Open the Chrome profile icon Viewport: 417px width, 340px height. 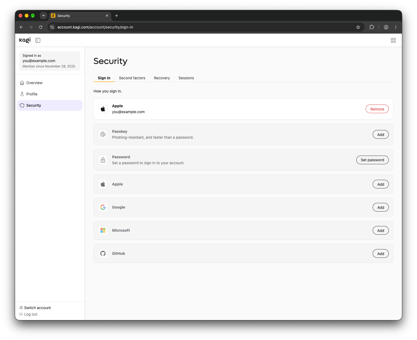386,27
